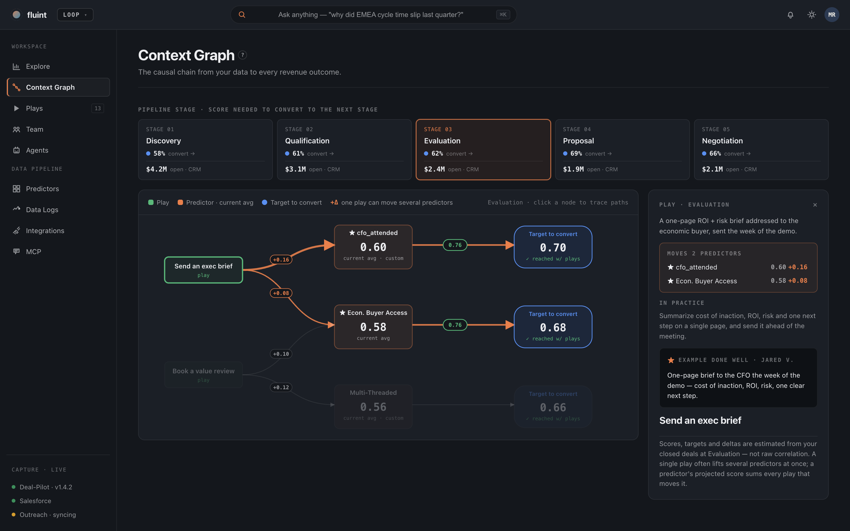
Task: Open Plays sidebar item
Action: coord(58,108)
